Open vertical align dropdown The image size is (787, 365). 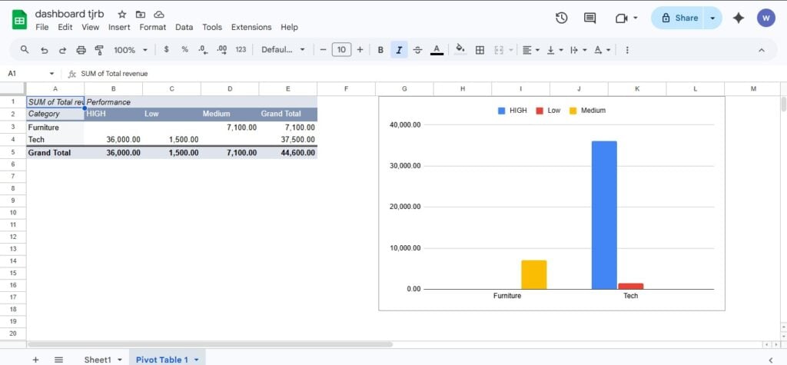[x=555, y=50]
